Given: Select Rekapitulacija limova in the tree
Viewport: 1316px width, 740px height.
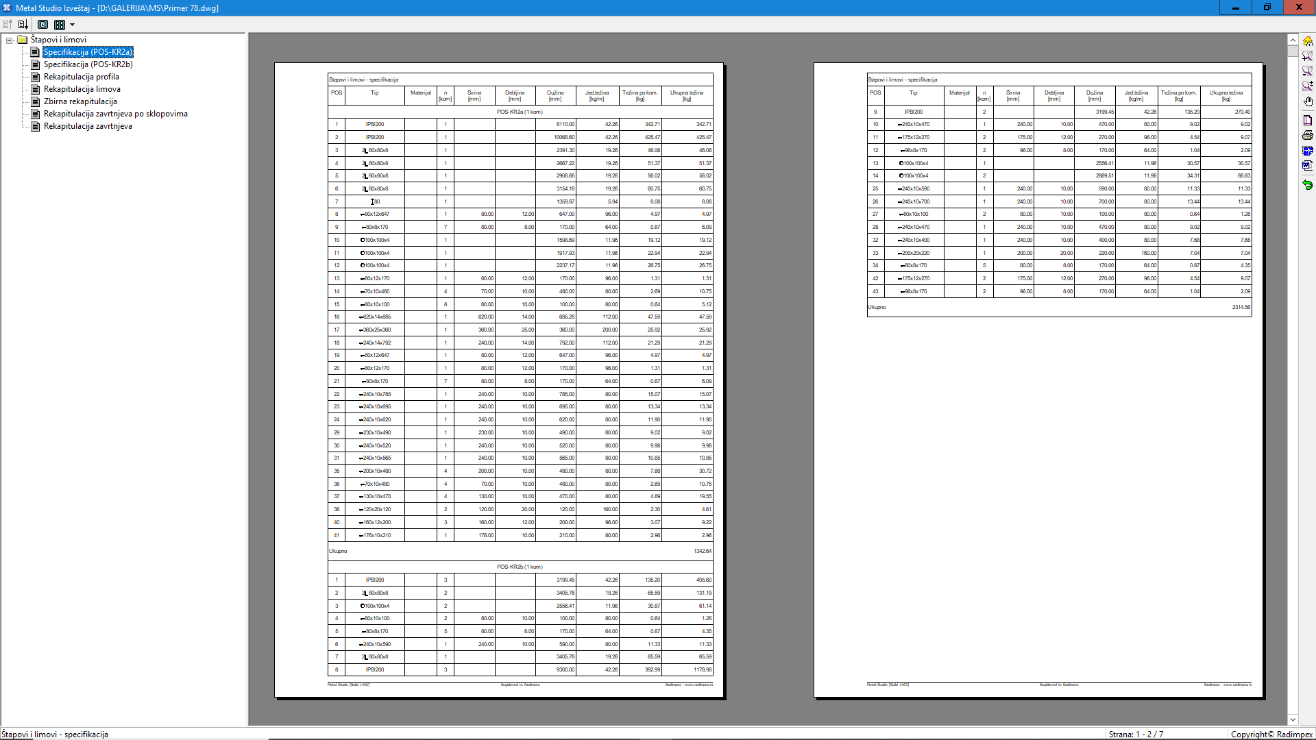Looking at the screenshot, I should (82, 89).
